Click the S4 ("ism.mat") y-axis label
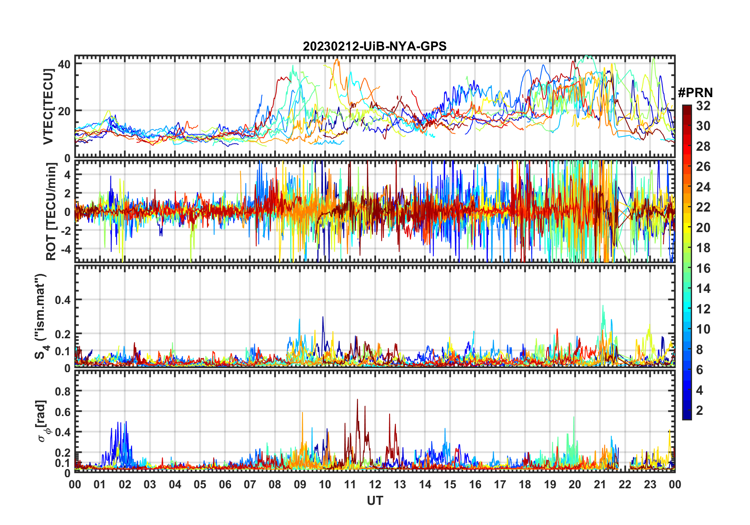 [x=41, y=317]
